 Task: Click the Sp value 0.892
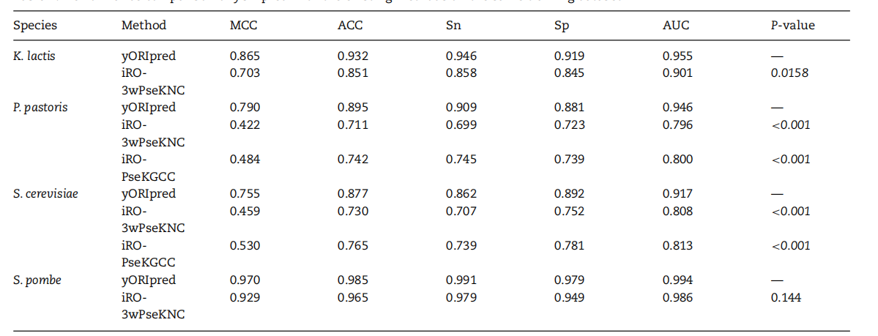click(570, 194)
